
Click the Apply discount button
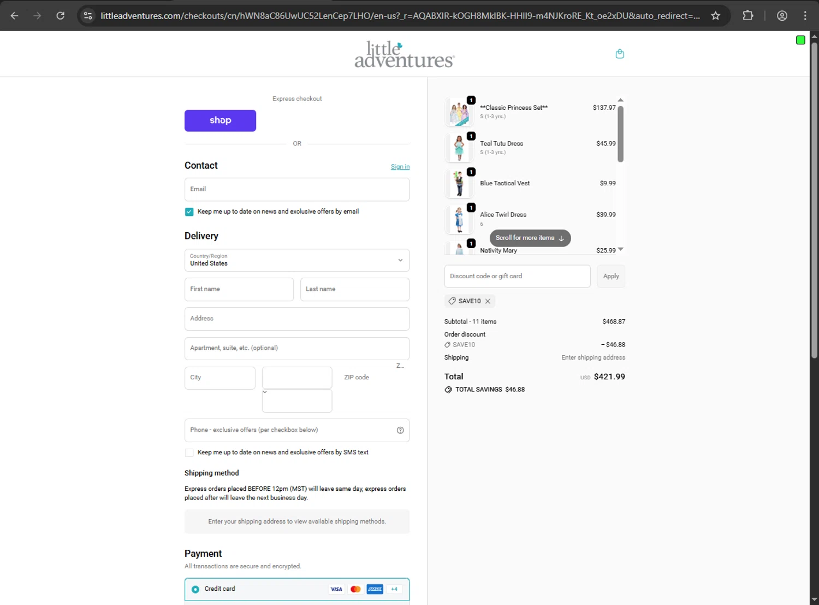611,276
